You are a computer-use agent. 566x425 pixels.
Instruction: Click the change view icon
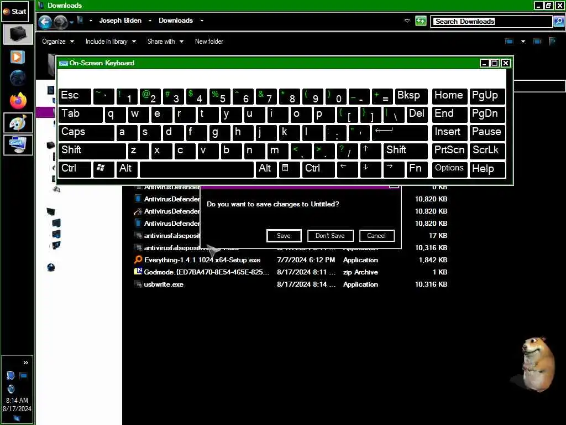509,42
